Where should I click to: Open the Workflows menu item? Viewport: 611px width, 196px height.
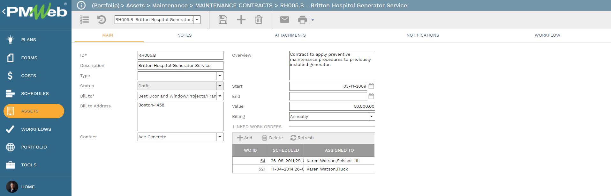click(x=36, y=129)
